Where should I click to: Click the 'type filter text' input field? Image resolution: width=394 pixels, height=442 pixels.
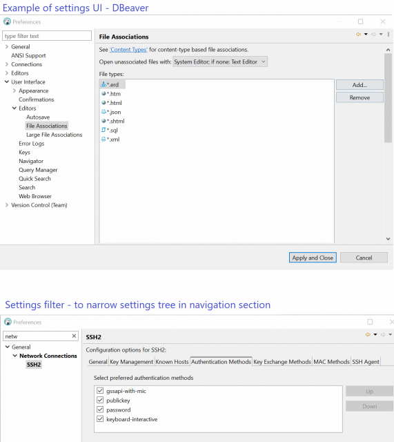coord(47,36)
